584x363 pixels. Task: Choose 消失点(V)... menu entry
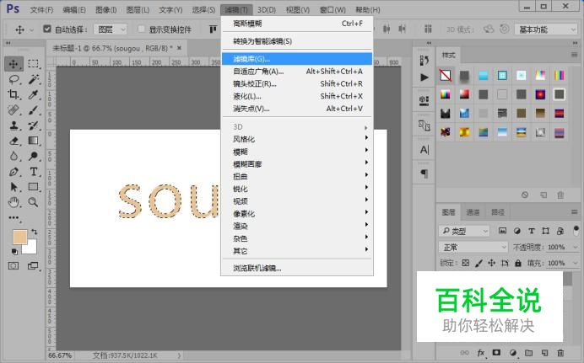point(297,109)
